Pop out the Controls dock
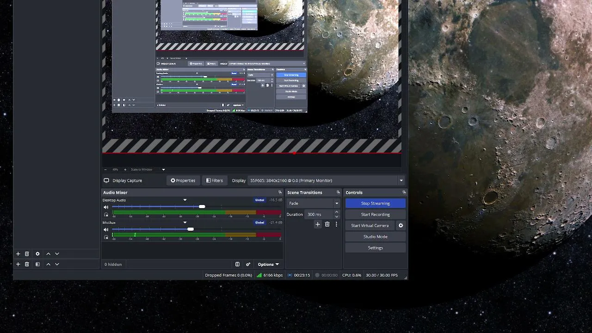 404,192
